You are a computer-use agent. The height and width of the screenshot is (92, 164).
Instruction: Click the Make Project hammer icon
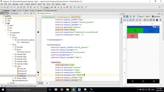(41, 7)
